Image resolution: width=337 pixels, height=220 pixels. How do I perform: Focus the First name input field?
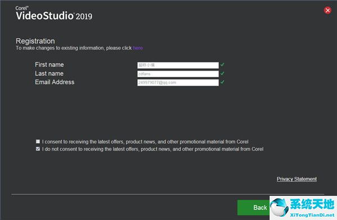178,65
